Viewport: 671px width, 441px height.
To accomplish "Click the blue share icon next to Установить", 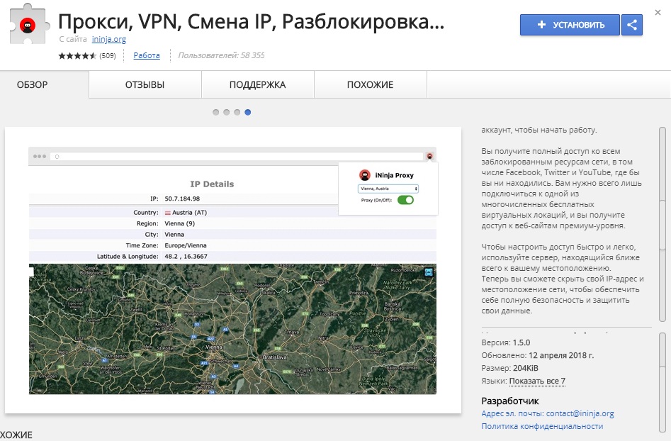I will (631, 25).
